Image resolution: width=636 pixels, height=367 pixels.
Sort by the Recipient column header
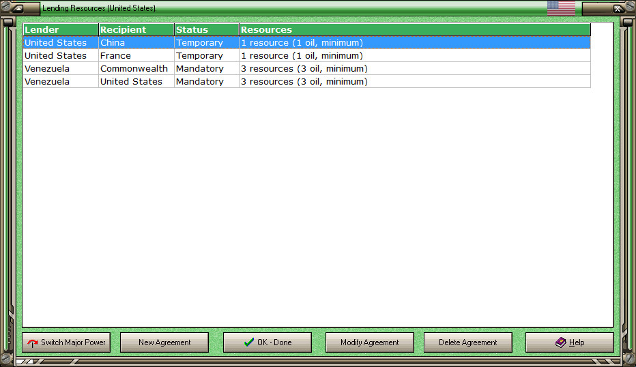(x=136, y=29)
